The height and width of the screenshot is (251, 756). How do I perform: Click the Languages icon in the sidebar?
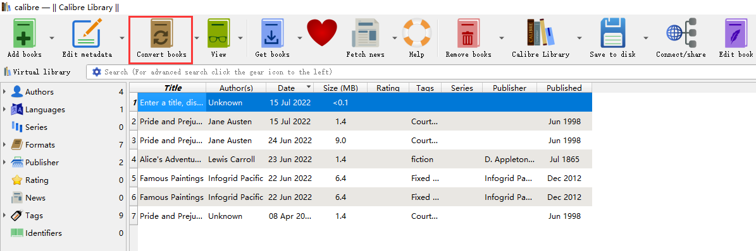click(17, 110)
